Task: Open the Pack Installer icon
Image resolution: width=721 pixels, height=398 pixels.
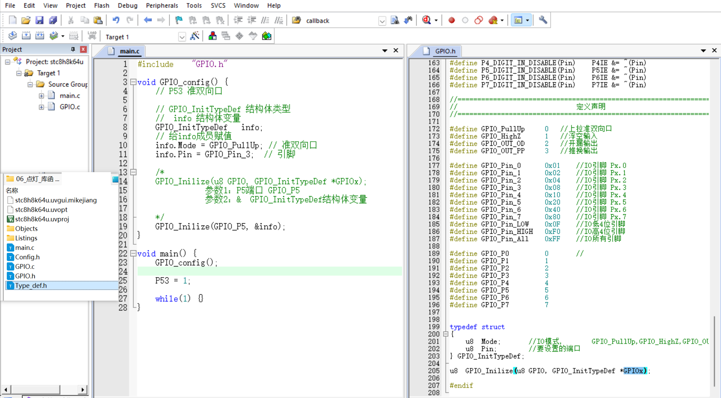Action: (x=267, y=36)
